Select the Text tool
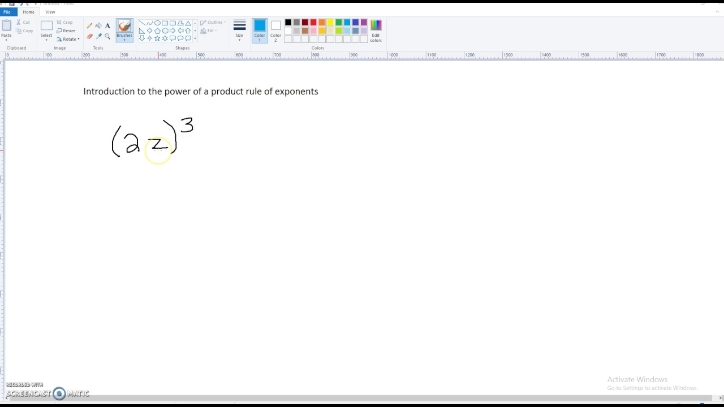724x407 pixels. click(x=107, y=25)
